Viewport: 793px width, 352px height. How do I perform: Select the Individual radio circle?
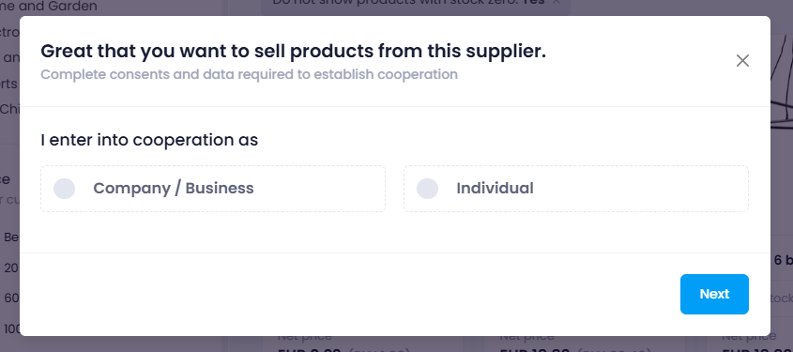[x=427, y=188]
